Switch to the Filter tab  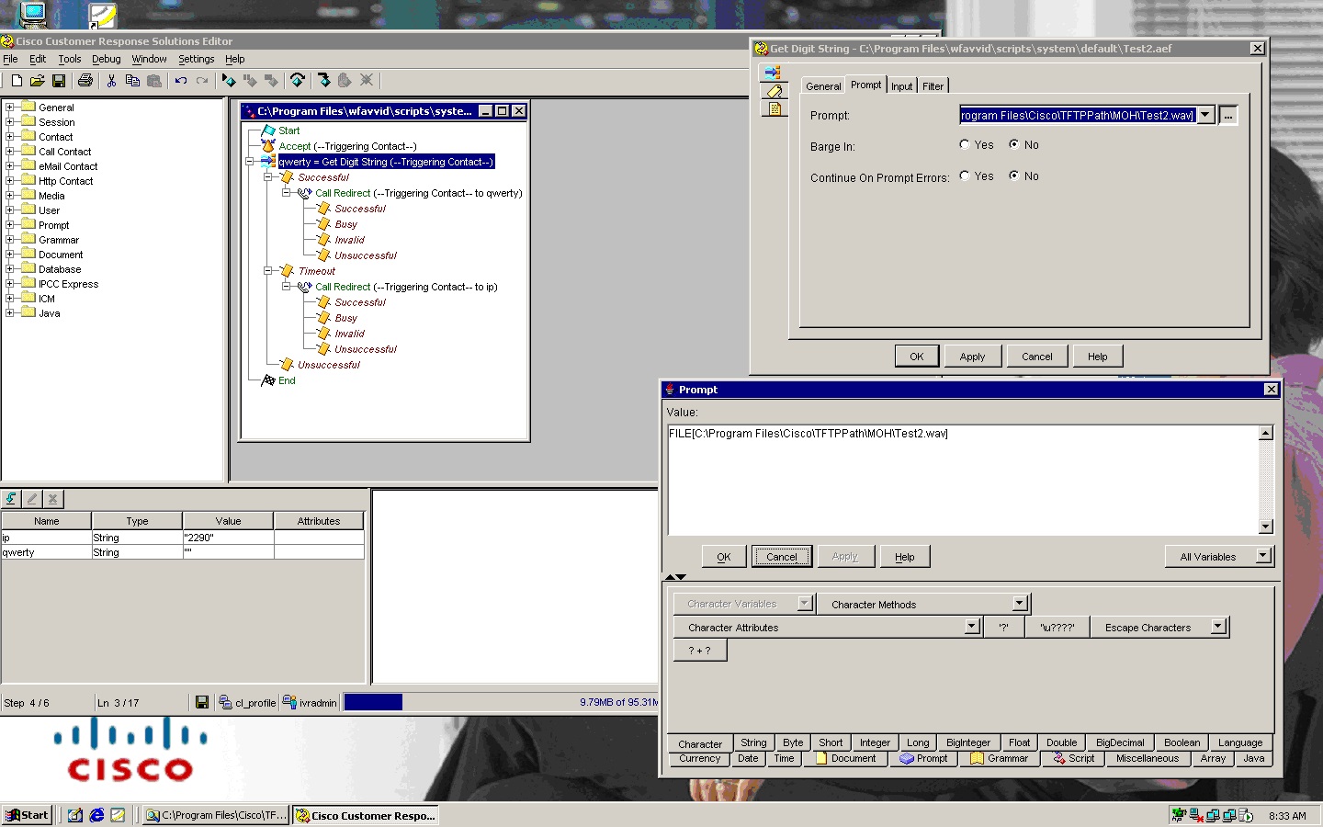[933, 86]
